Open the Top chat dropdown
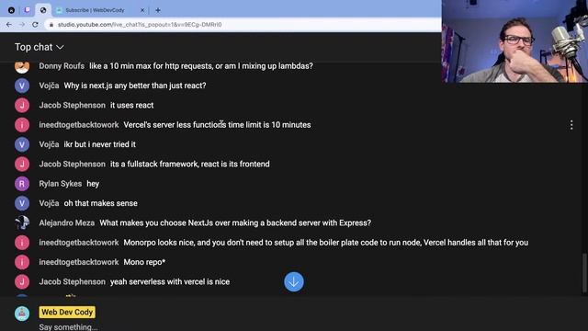The width and height of the screenshot is (588, 331). (x=39, y=47)
